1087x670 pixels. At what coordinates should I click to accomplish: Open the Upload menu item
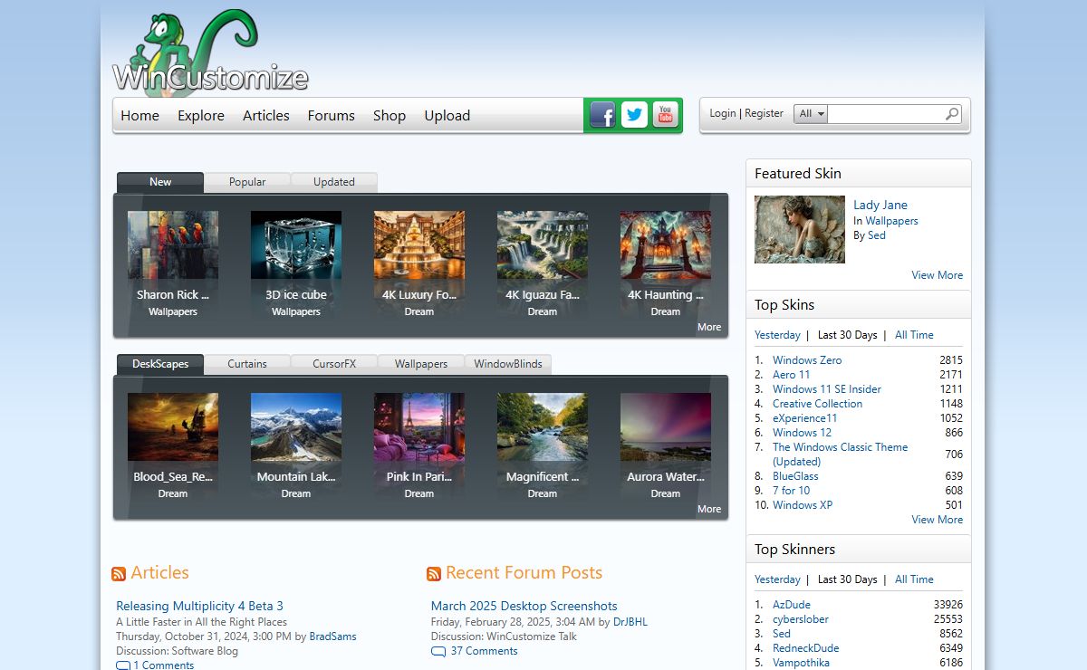click(x=447, y=116)
